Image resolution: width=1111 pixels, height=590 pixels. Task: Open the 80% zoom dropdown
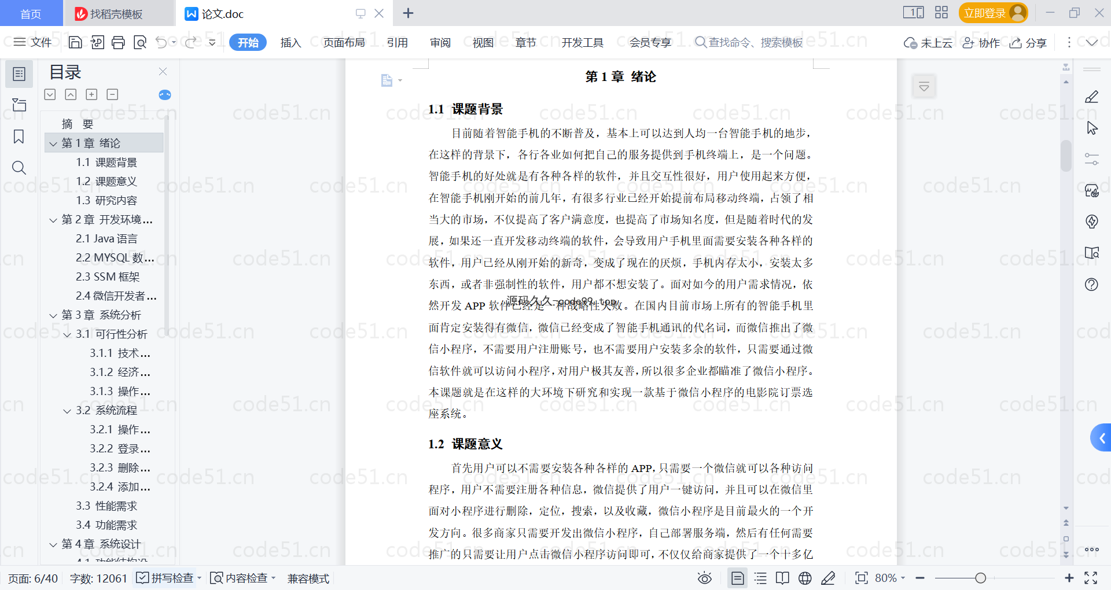[x=890, y=578]
